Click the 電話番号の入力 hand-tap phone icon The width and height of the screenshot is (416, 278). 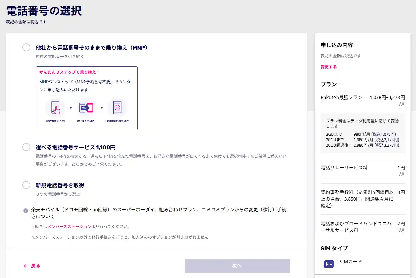coord(55,108)
